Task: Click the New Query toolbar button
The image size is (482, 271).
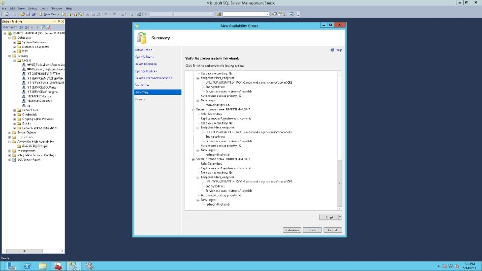Action: [49, 14]
